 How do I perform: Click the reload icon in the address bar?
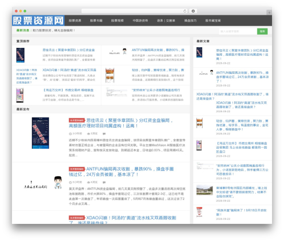[185, 11]
